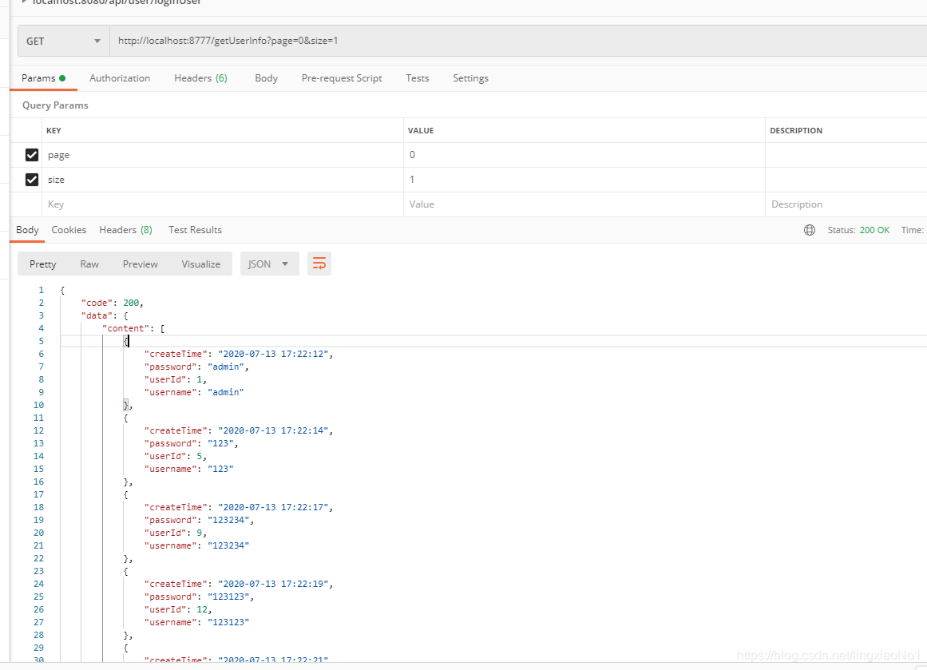Image resolution: width=927 pixels, height=670 pixels.
Task: Select the response Body tab
Action: 27,230
